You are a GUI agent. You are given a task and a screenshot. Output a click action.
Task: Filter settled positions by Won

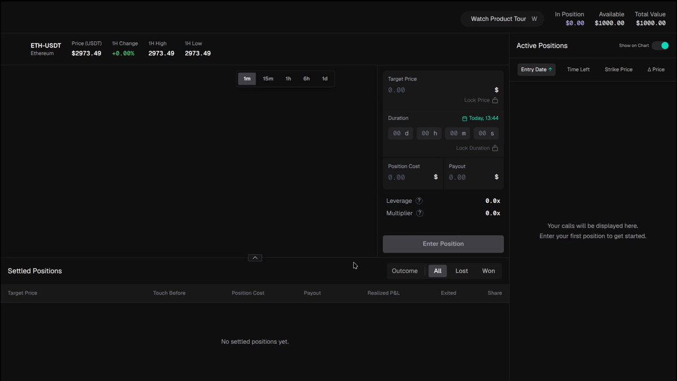coord(489,271)
